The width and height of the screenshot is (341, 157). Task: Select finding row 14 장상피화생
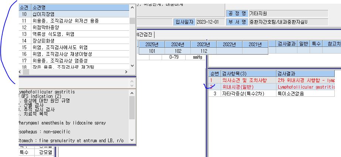click(74, 41)
